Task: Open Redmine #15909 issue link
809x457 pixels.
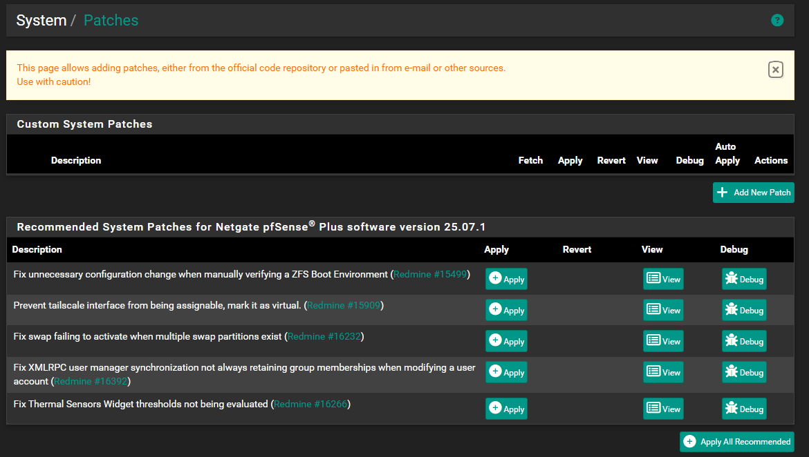Action: [344, 305]
